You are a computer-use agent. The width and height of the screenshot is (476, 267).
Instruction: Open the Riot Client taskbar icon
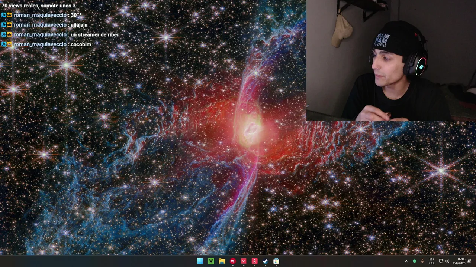233,261
